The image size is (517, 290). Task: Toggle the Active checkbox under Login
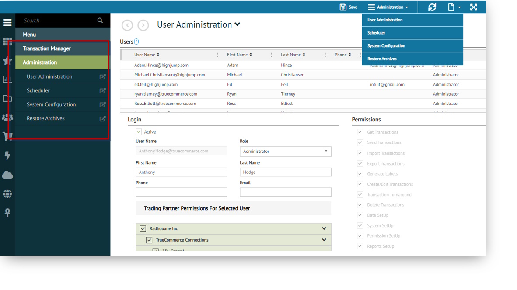[x=139, y=132]
